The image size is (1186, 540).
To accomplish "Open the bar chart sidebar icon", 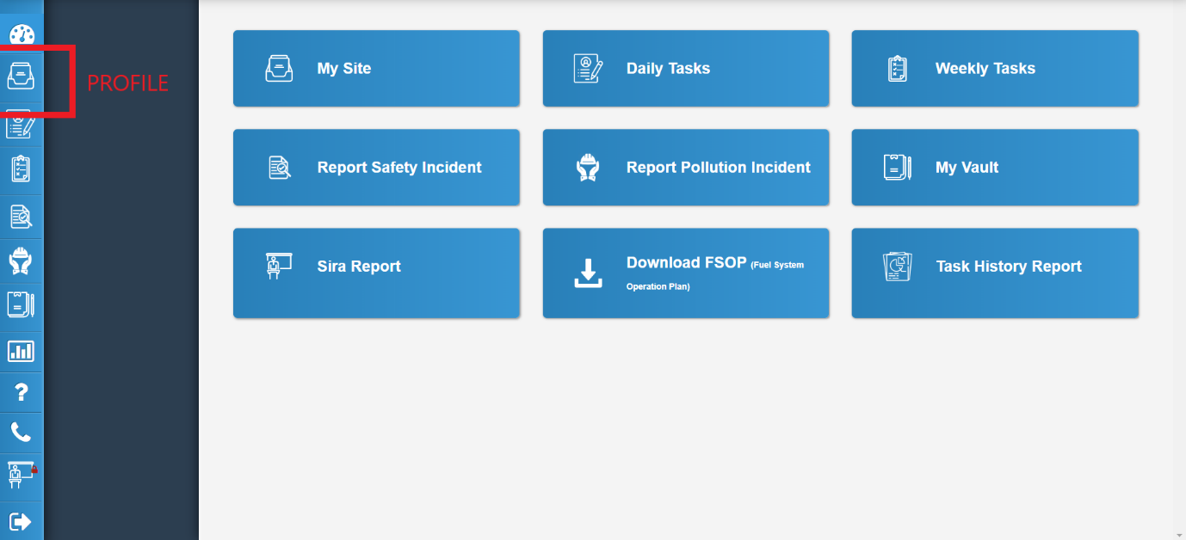I will pyautogui.click(x=22, y=351).
